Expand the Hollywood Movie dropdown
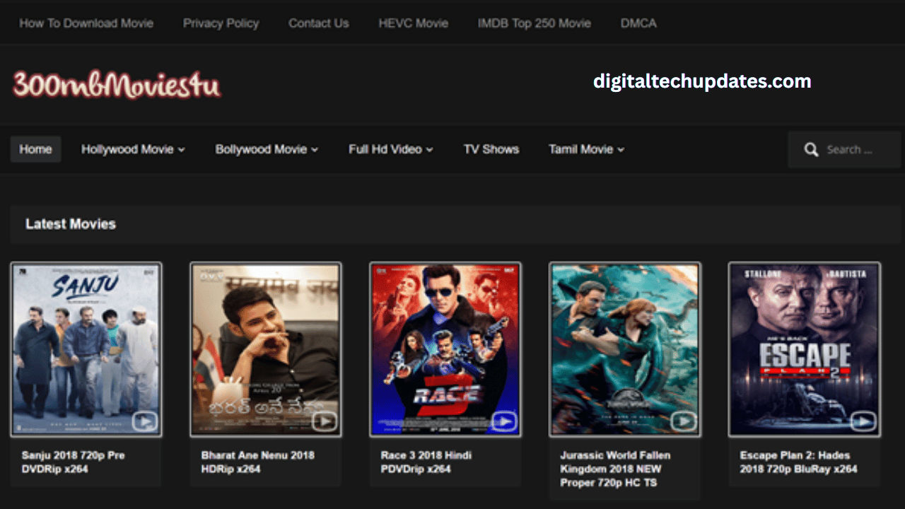 (133, 149)
